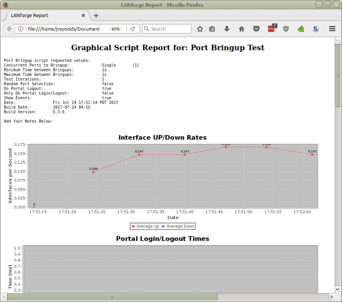Click the horizontal scrollbar thumb

(x=113, y=297)
